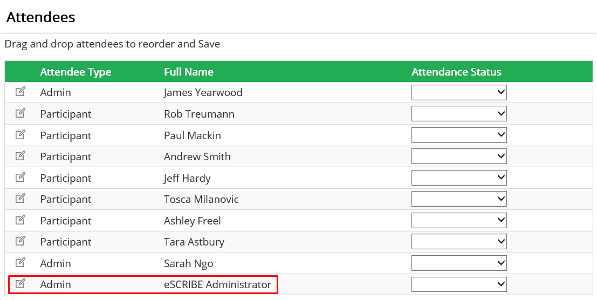Viewport: 597px width, 300px height.
Task: Edit the eSCRIBE Administrator entry
Action: [20, 284]
